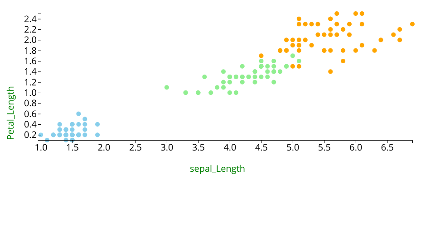Select green point at sepal 3.5, petal 1.0
Image resolution: width=435 pixels, height=226 pixels.
click(198, 93)
